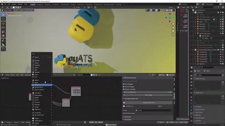Jump to timeline end frame
The height and width of the screenshot is (126, 225).
(x=102, y=122)
